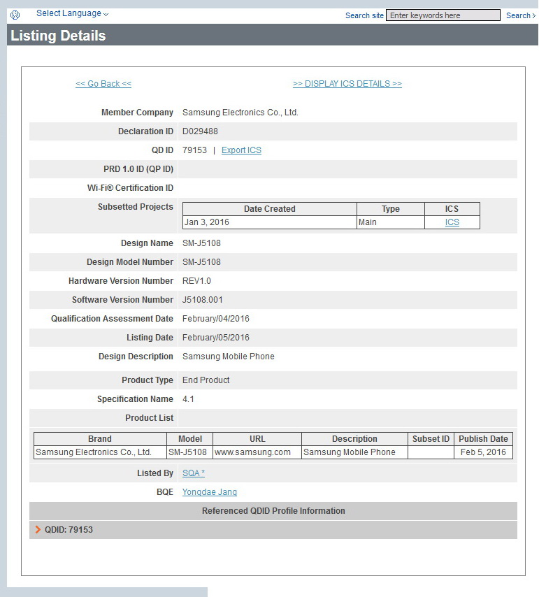Click the Model column header
The height and width of the screenshot is (597, 539).
click(x=189, y=439)
